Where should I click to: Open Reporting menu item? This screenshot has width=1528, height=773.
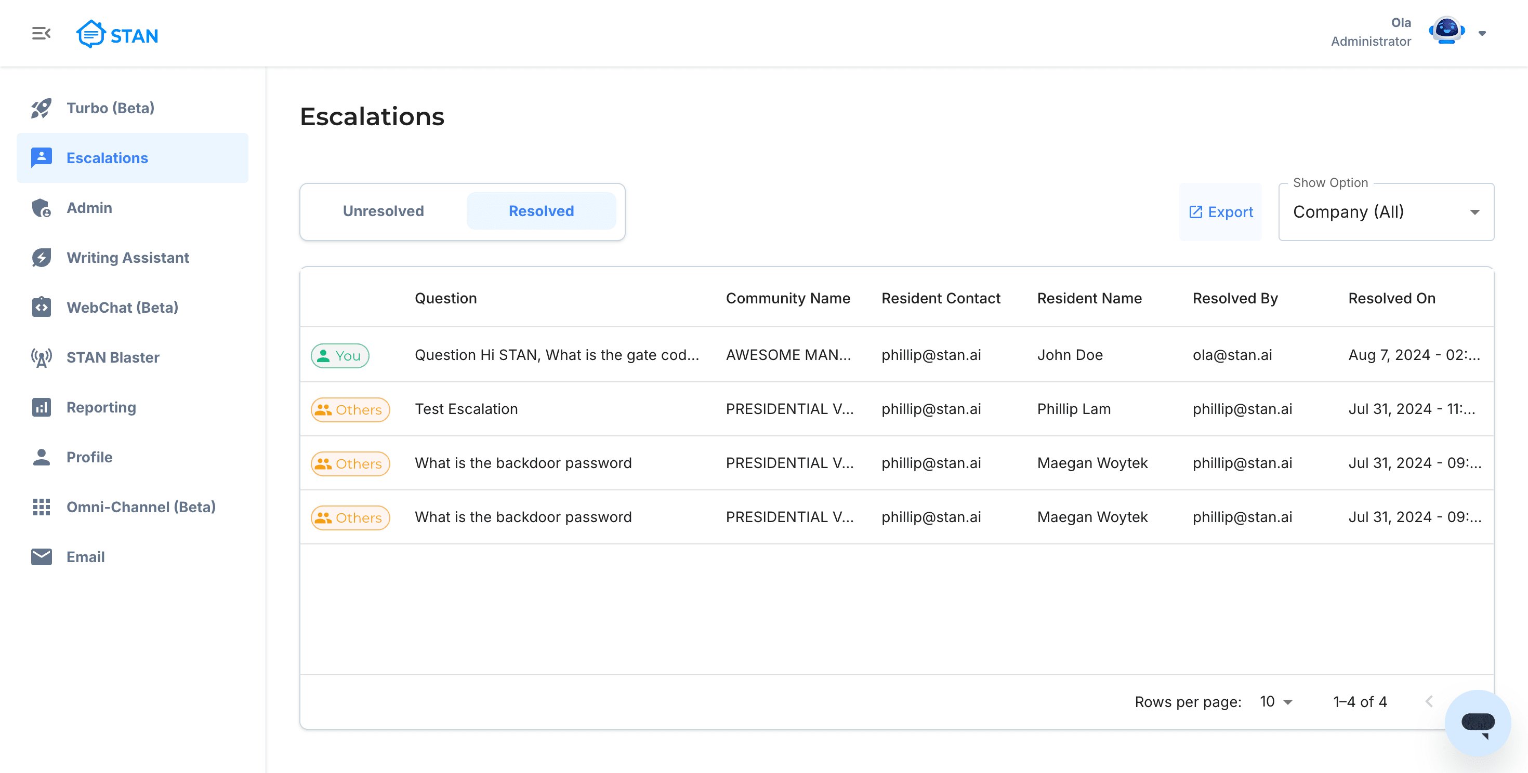pyautogui.click(x=133, y=407)
